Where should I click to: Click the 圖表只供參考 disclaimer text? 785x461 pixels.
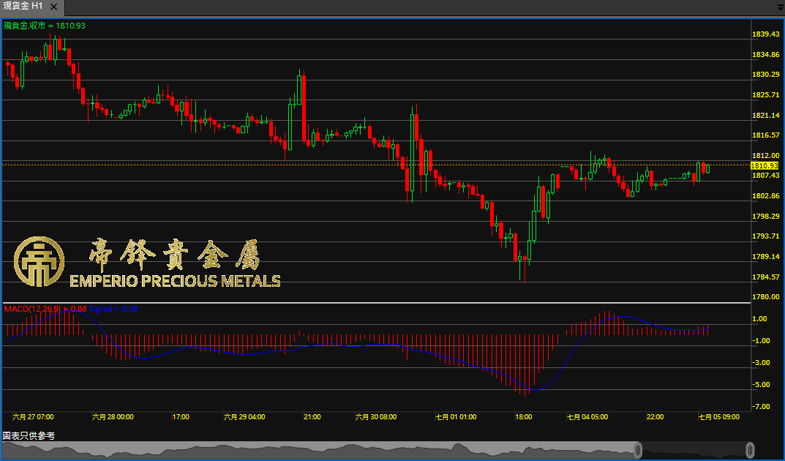point(29,435)
